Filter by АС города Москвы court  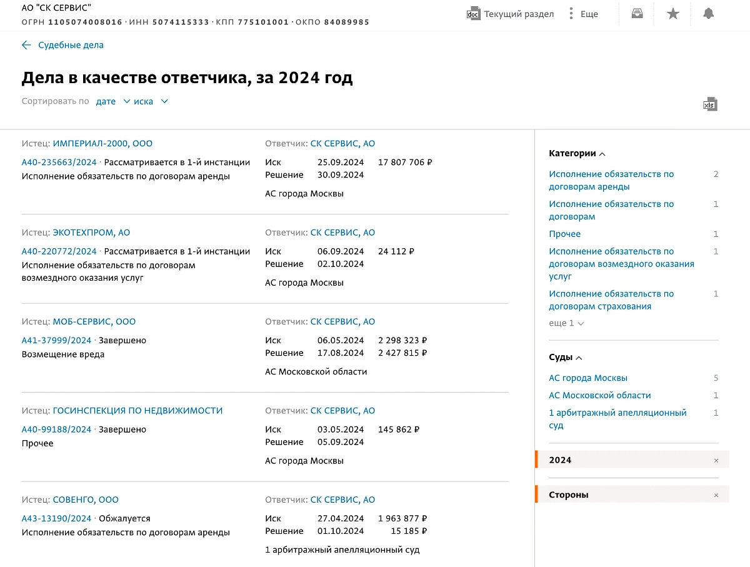click(x=587, y=378)
